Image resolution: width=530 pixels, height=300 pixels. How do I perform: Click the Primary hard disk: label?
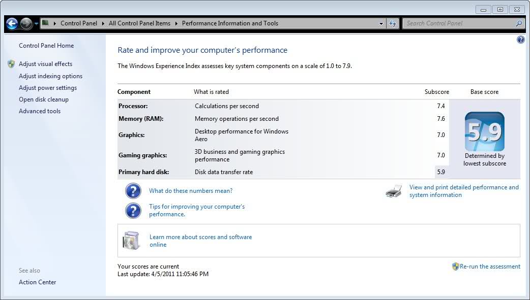coord(143,172)
